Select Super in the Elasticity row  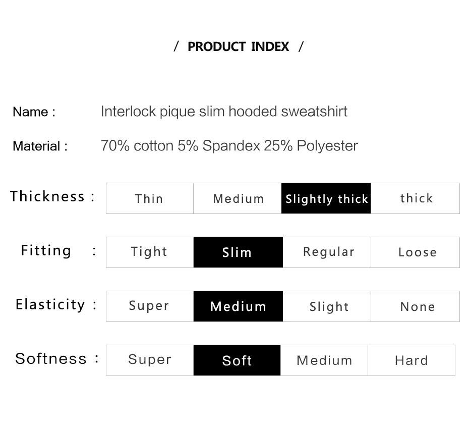150,306
